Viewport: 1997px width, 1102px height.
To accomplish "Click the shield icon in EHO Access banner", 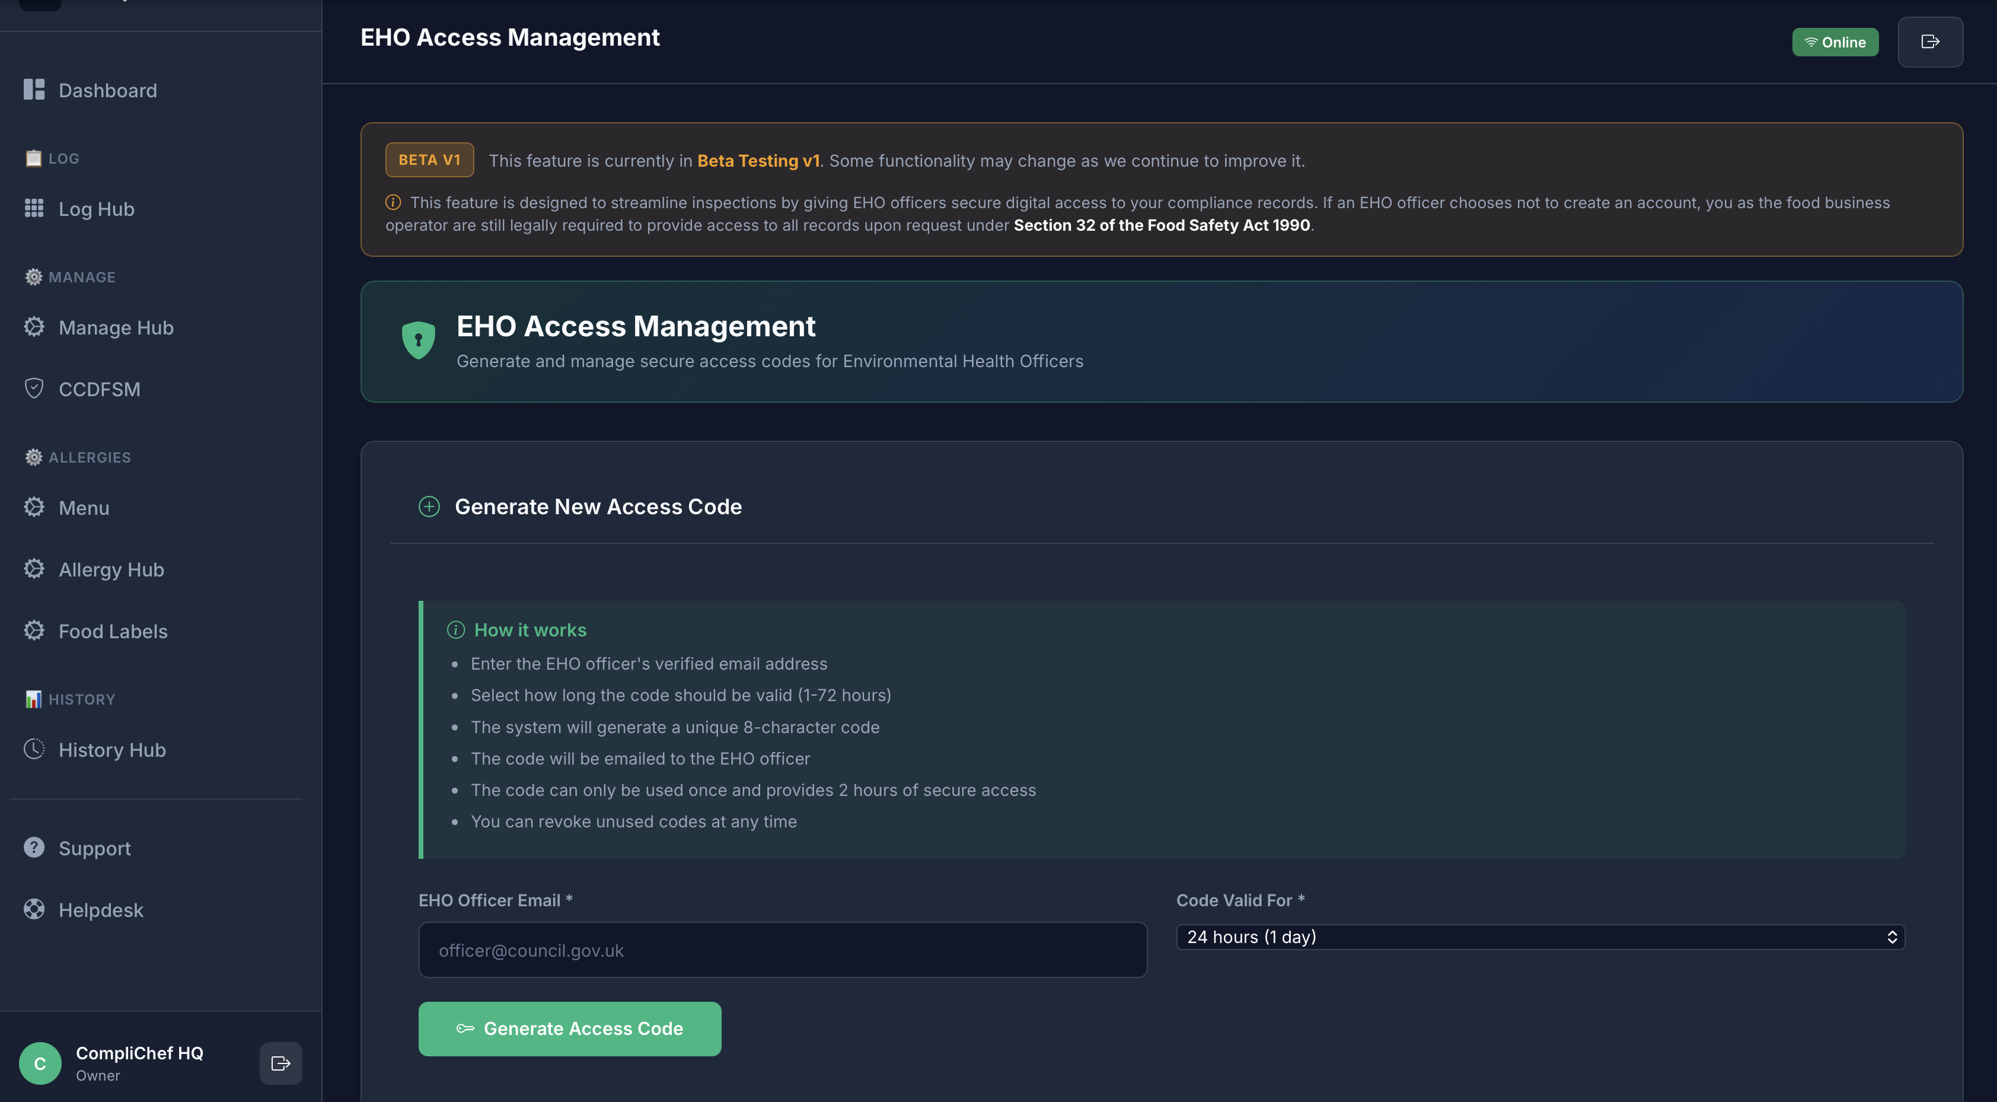I will (x=419, y=340).
